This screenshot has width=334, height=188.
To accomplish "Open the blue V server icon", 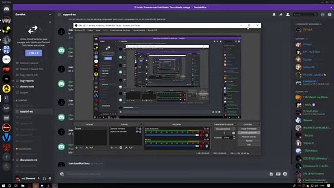I will click(x=7, y=137).
